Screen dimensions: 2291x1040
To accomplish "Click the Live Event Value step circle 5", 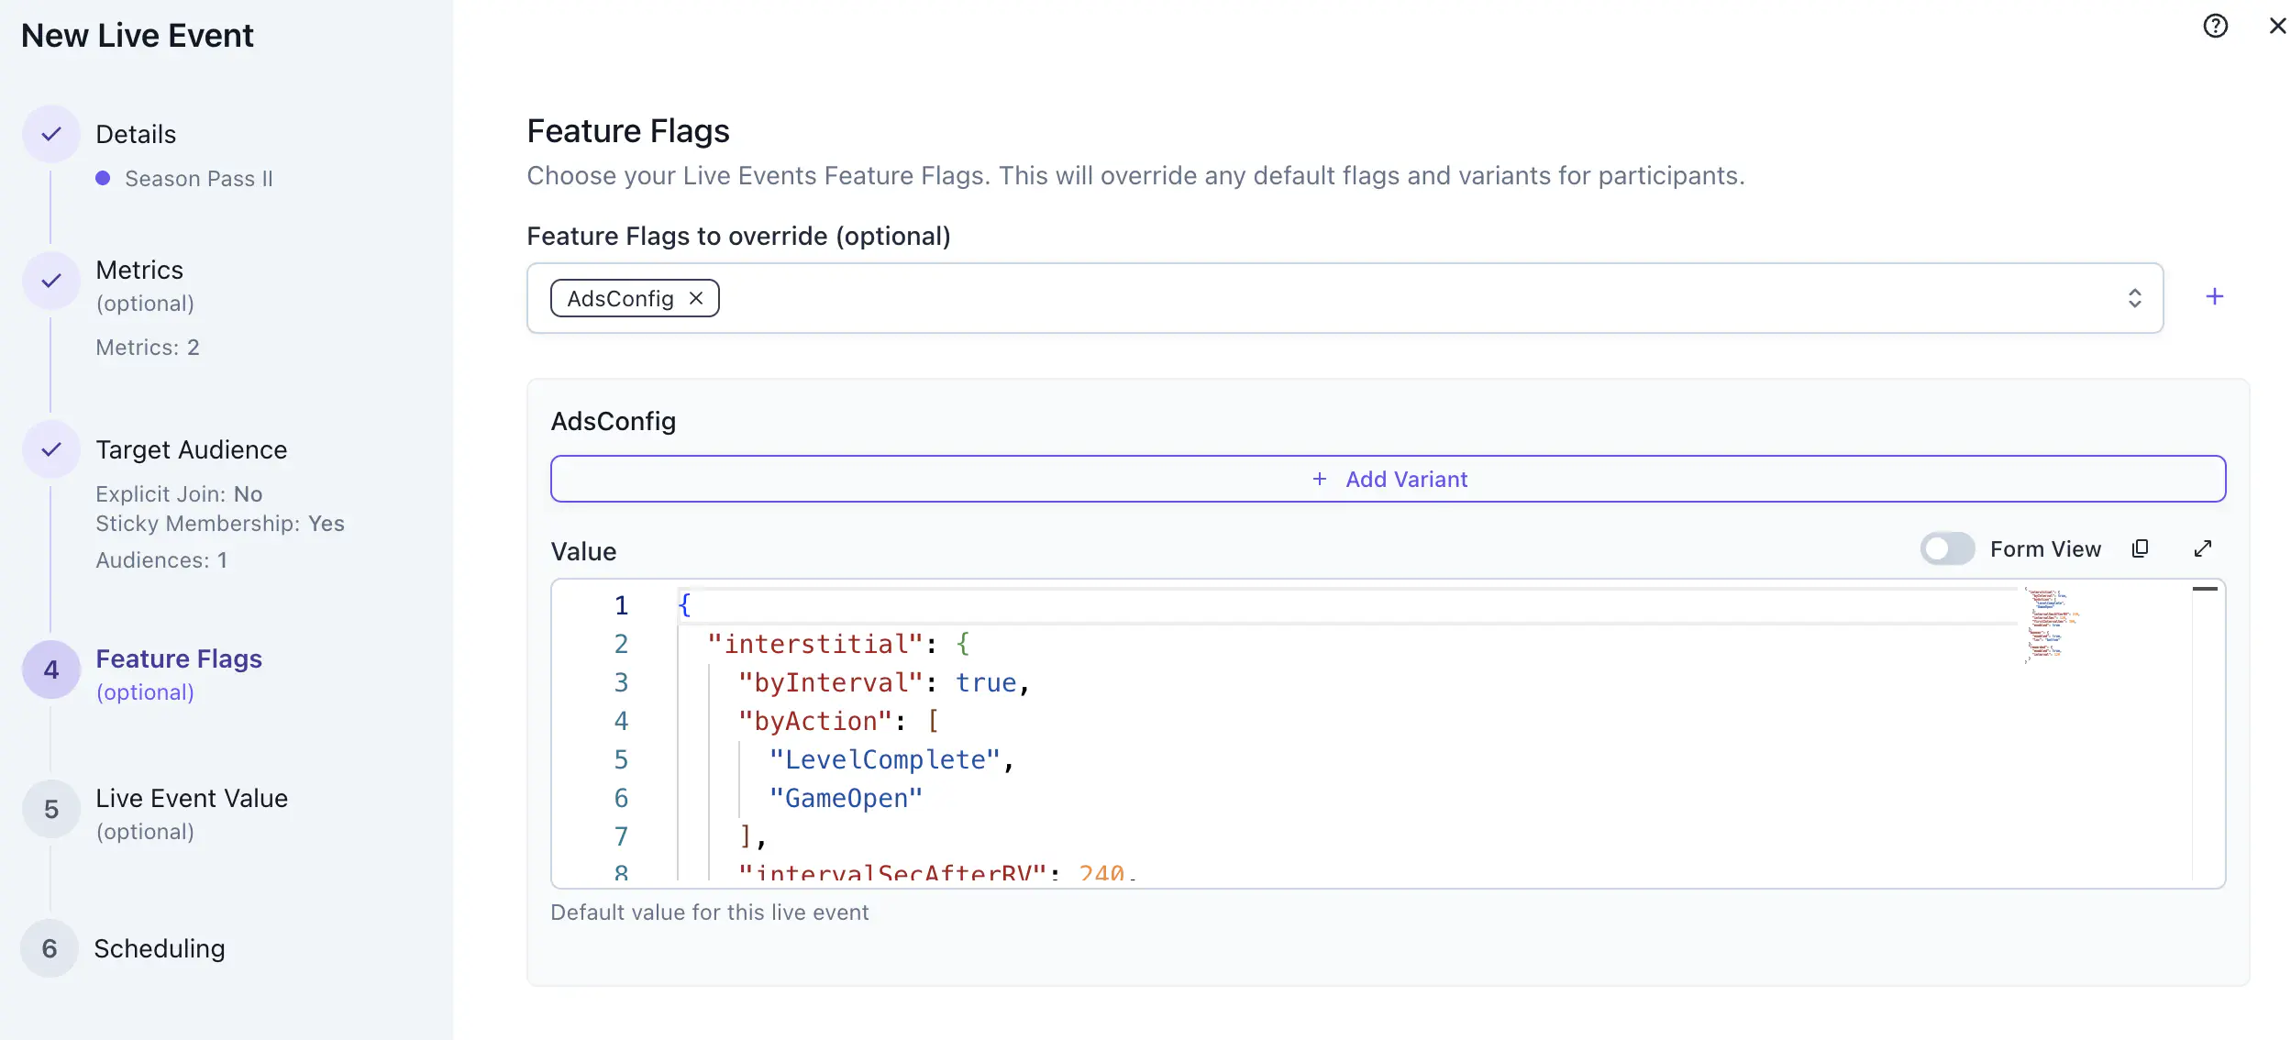I will tap(50, 809).
